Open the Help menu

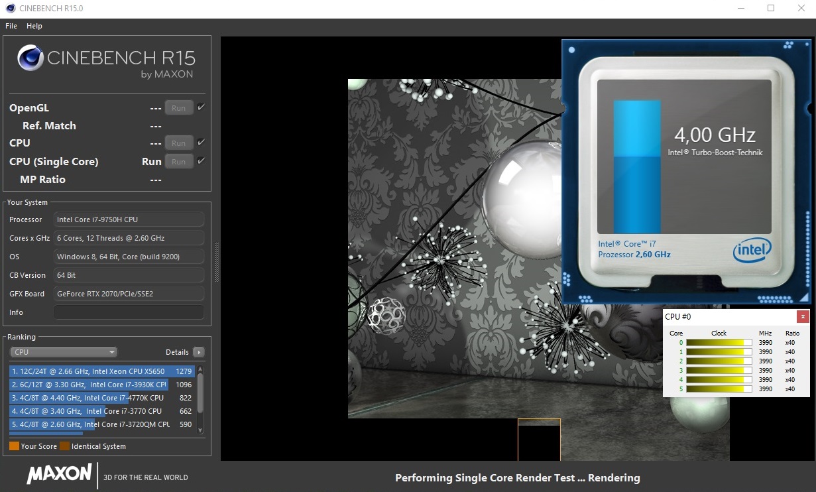click(34, 26)
